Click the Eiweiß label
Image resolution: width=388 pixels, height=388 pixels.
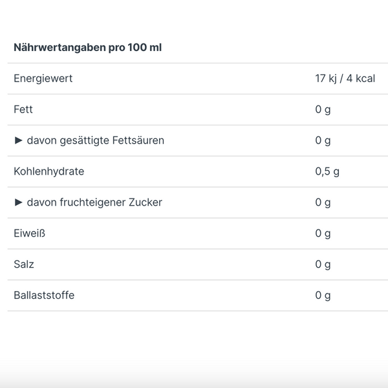tap(30, 233)
